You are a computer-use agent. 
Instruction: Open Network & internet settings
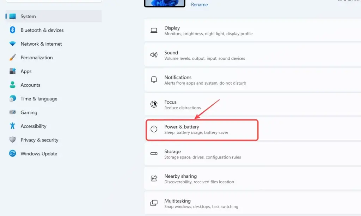click(x=41, y=44)
